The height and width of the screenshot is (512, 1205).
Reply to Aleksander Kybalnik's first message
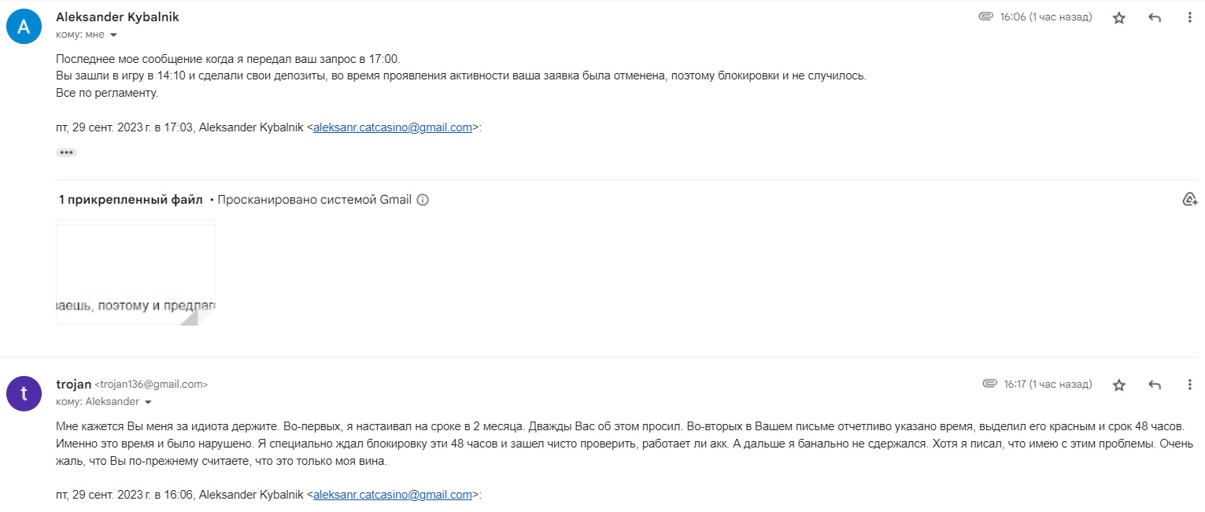(x=1155, y=17)
